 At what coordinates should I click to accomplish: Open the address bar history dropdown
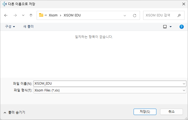125,16
